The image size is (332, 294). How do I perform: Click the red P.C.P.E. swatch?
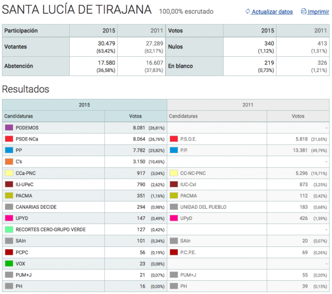click(x=174, y=252)
